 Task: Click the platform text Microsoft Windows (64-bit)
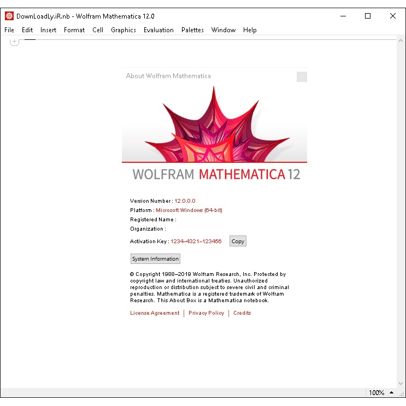(x=189, y=210)
